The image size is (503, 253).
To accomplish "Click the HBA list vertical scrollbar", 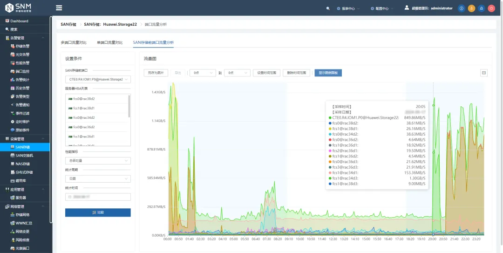I will (x=129, y=106).
